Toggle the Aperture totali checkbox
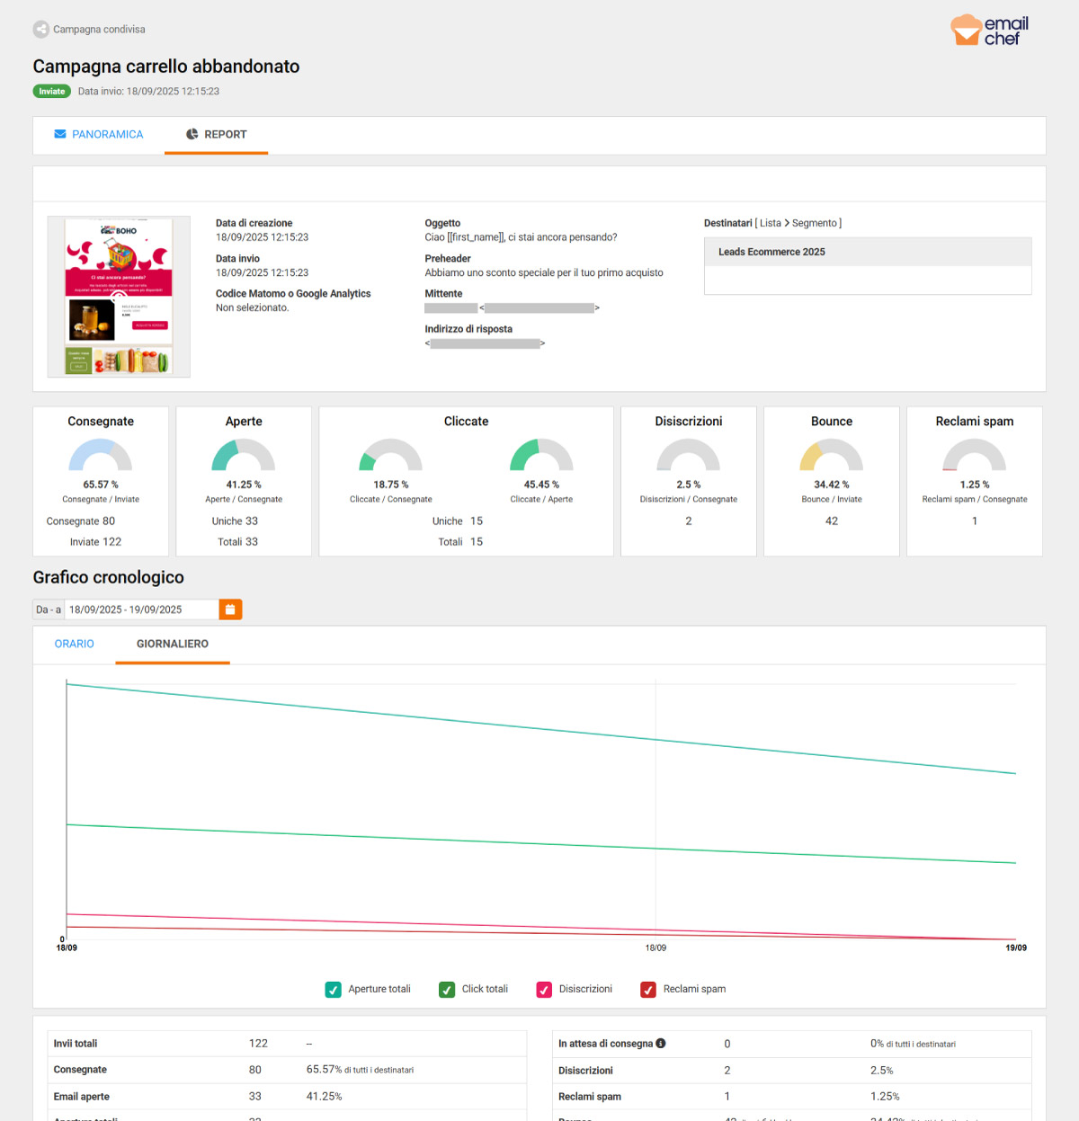This screenshot has width=1079, height=1121. [x=333, y=990]
